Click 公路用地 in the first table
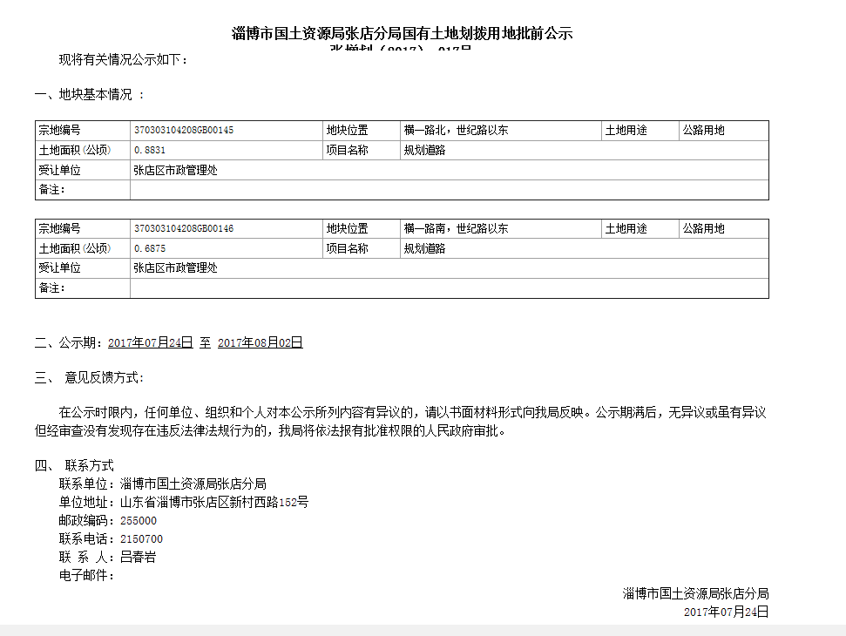 tap(704, 130)
